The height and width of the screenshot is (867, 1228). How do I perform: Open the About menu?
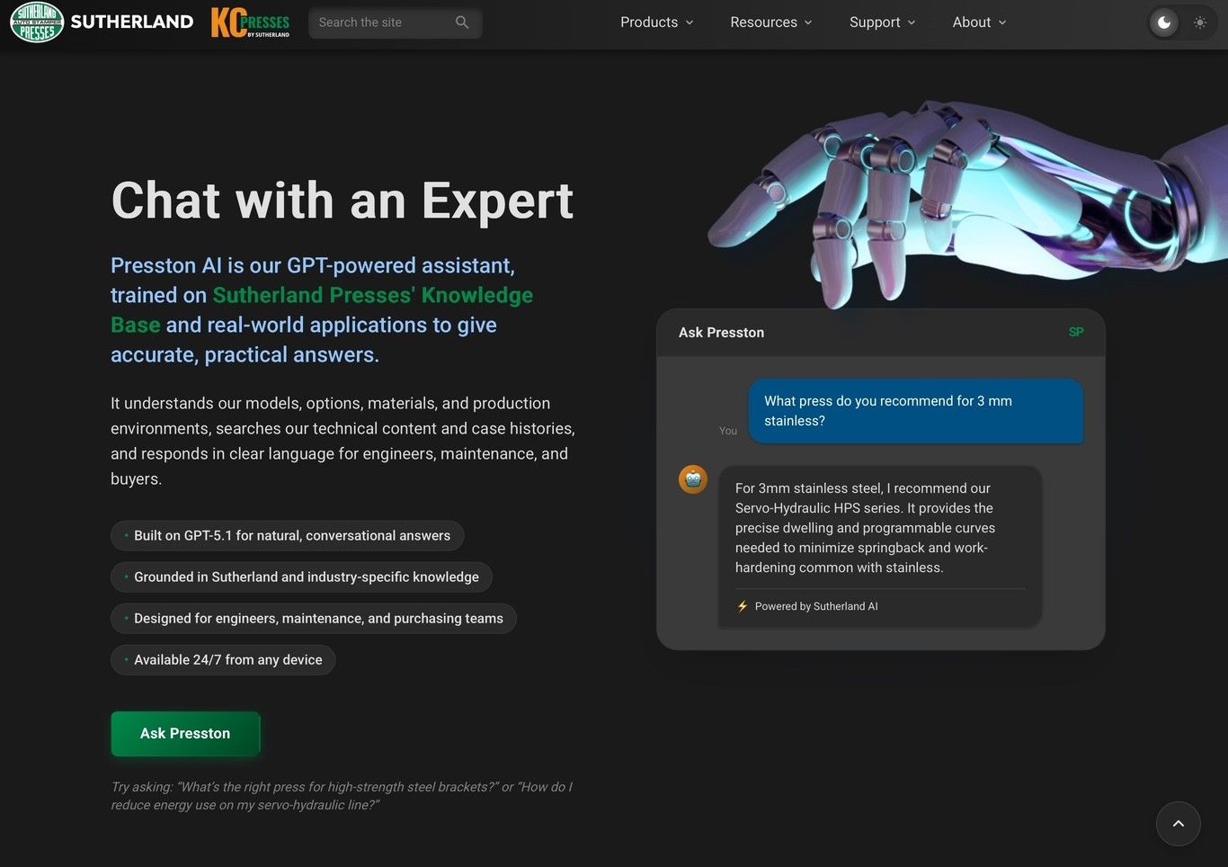pos(980,22)
